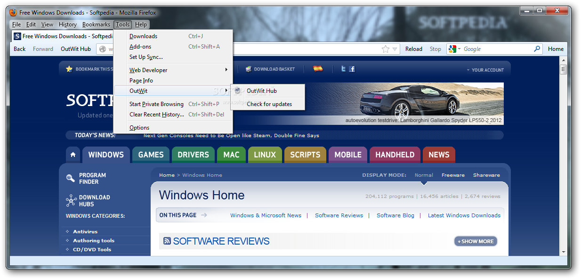
Task: Click the magnifier search button in search box
Action: 537,49
